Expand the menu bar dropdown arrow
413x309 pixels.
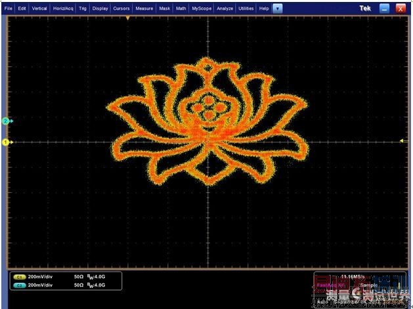277,9
